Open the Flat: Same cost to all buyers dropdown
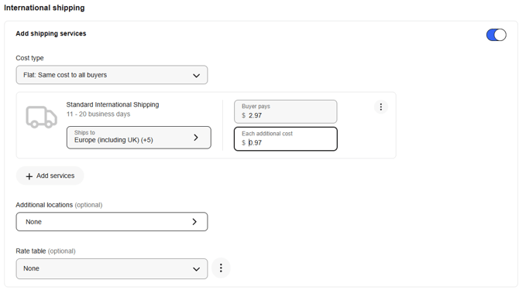This screenshot has width=519, height=290. click(x=112, y=75)
